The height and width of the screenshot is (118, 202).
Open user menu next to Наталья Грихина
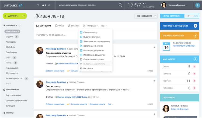(187, 5)
